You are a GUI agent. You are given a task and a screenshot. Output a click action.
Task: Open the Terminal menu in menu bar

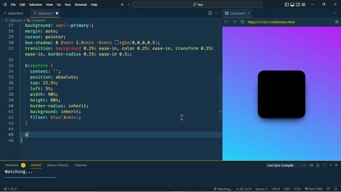pos(80,5)
